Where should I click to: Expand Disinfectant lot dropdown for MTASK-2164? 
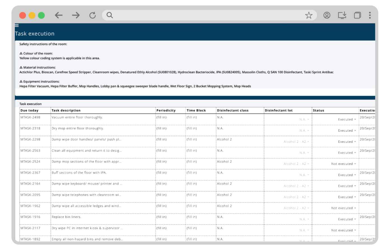[296, 186]
